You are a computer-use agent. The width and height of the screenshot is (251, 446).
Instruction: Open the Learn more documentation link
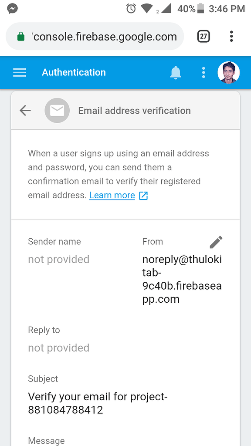[112, 195]
